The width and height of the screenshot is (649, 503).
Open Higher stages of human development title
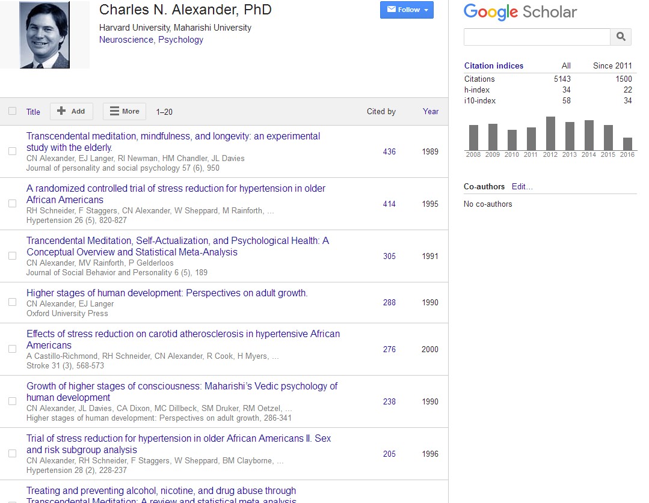(x=167, y=293)
